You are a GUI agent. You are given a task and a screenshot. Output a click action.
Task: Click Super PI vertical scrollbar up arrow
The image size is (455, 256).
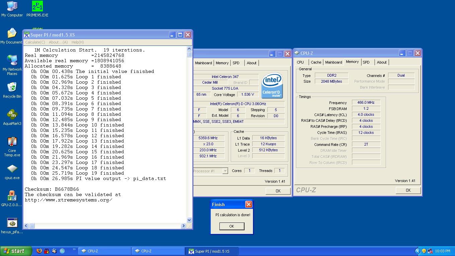point(189,49)
